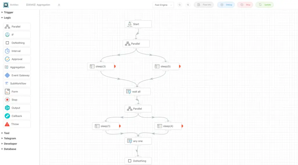Click the Update button
The height and width of the screenshot is (165, 298).
pos(265,5)
